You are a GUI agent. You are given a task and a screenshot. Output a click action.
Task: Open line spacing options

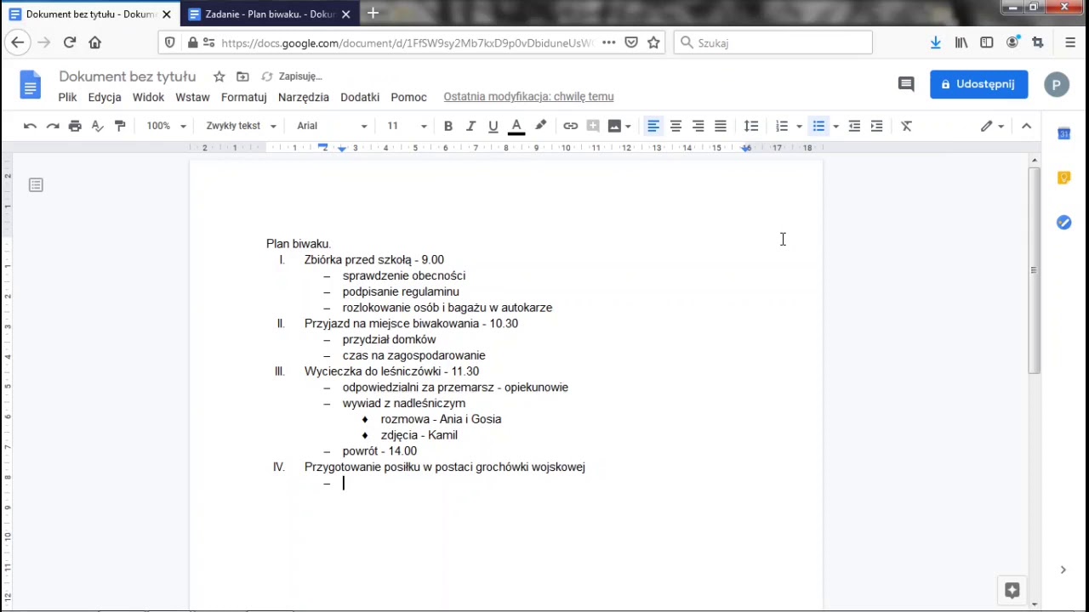[x=751, y=126]
